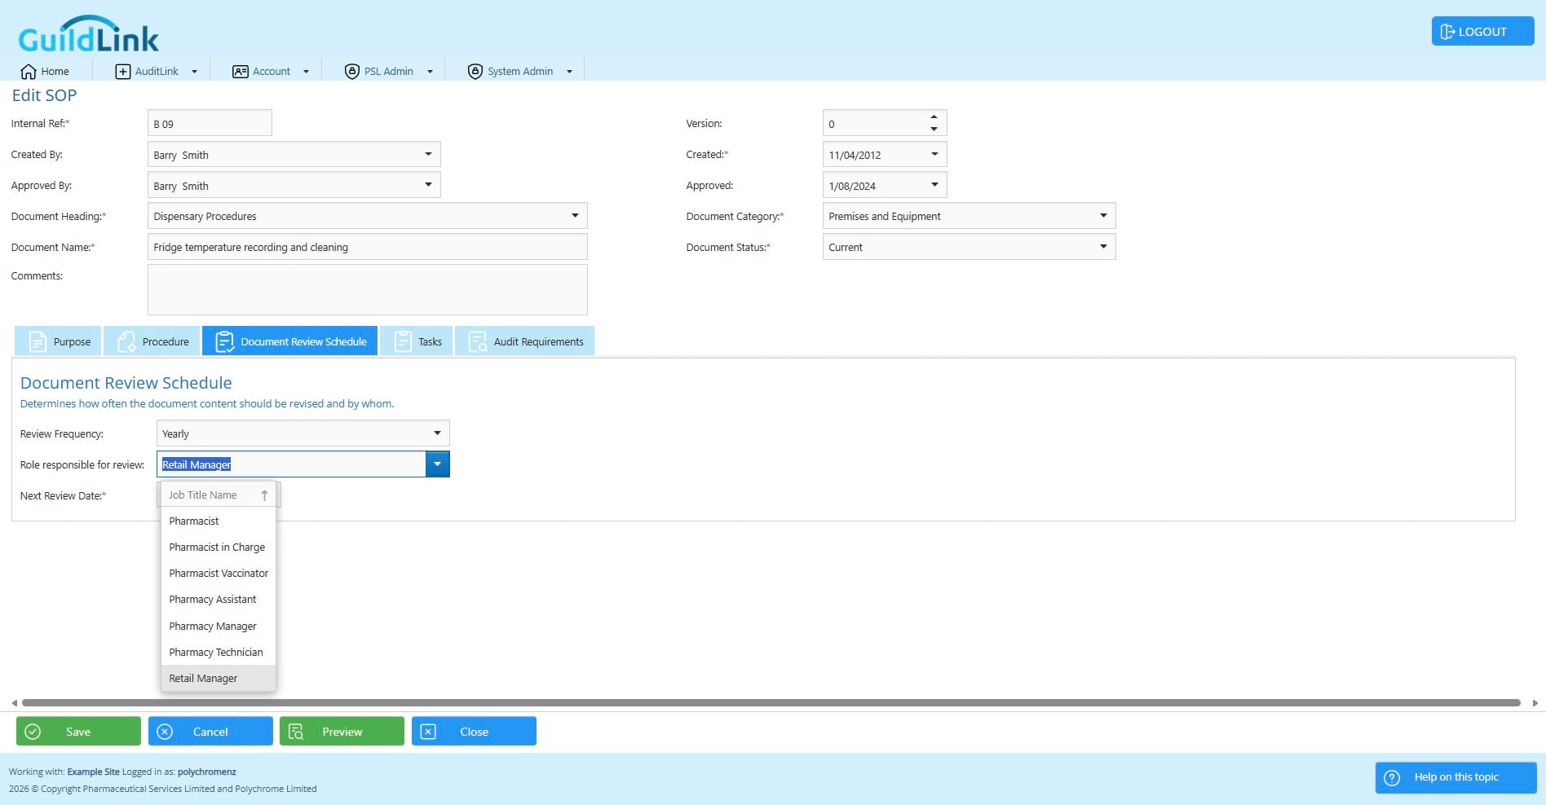
Task: Open the Document Status dropdown
Action: pyautogui.click(x=1103, y=247)
